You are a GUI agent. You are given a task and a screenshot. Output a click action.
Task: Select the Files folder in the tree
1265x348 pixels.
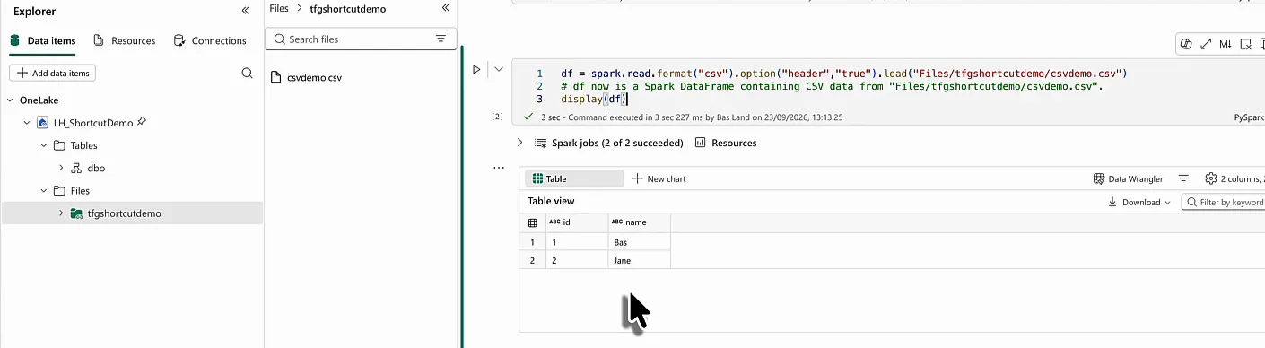[72, 190]
